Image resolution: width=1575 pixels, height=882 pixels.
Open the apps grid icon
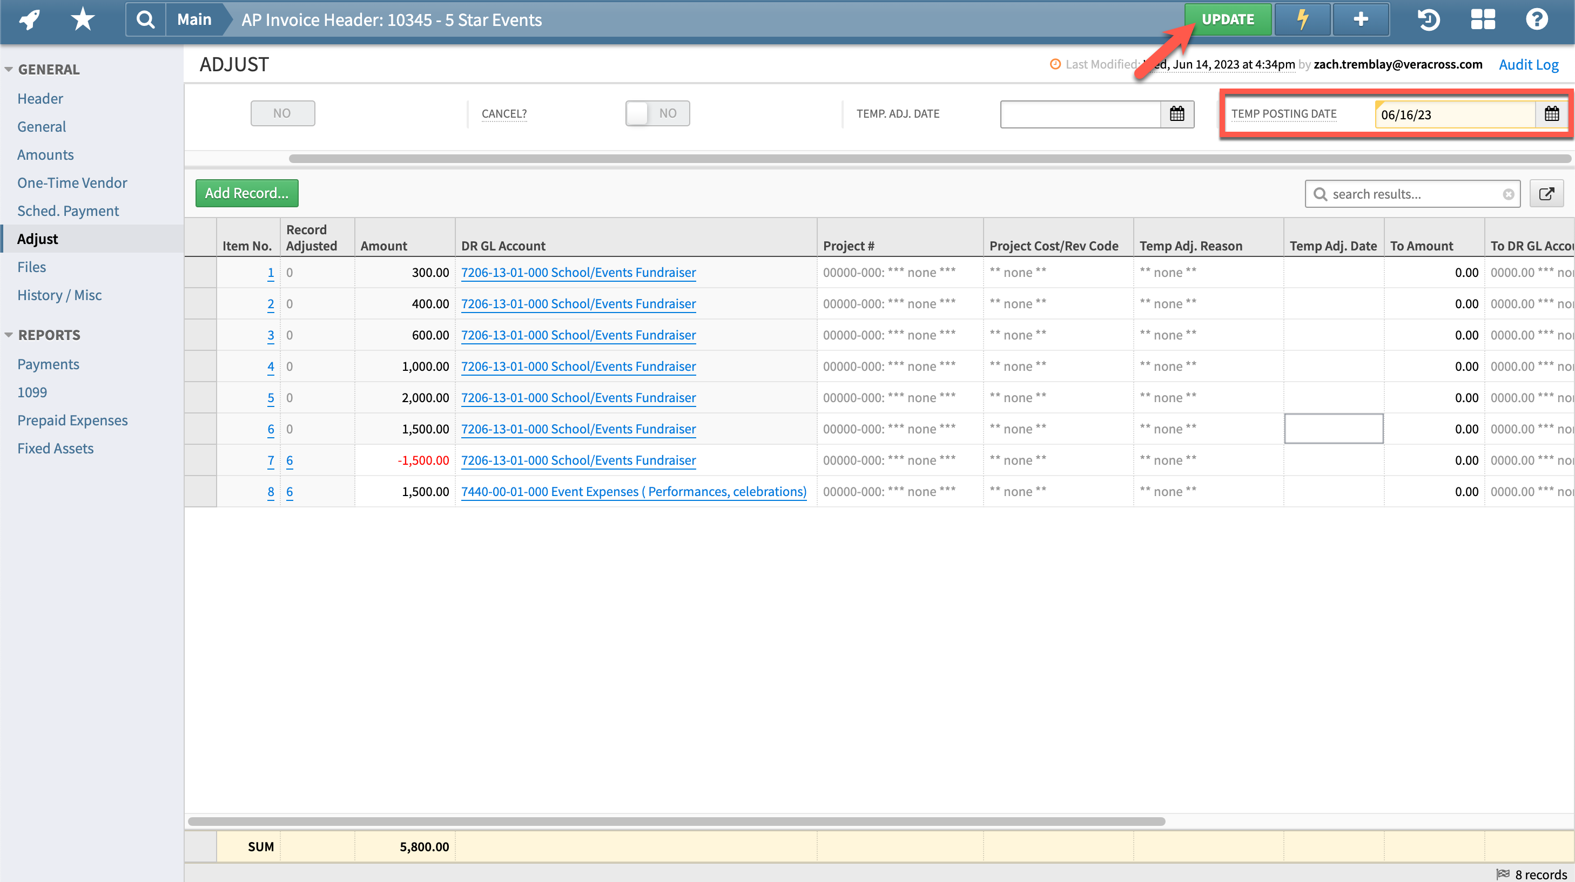(x=1482, y=19)
